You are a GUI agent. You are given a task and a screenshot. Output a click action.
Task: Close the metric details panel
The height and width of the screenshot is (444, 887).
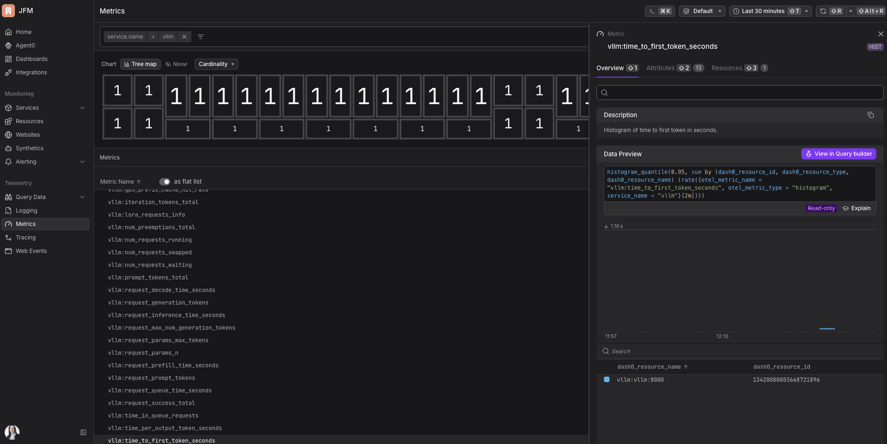(x=880, y=34)
